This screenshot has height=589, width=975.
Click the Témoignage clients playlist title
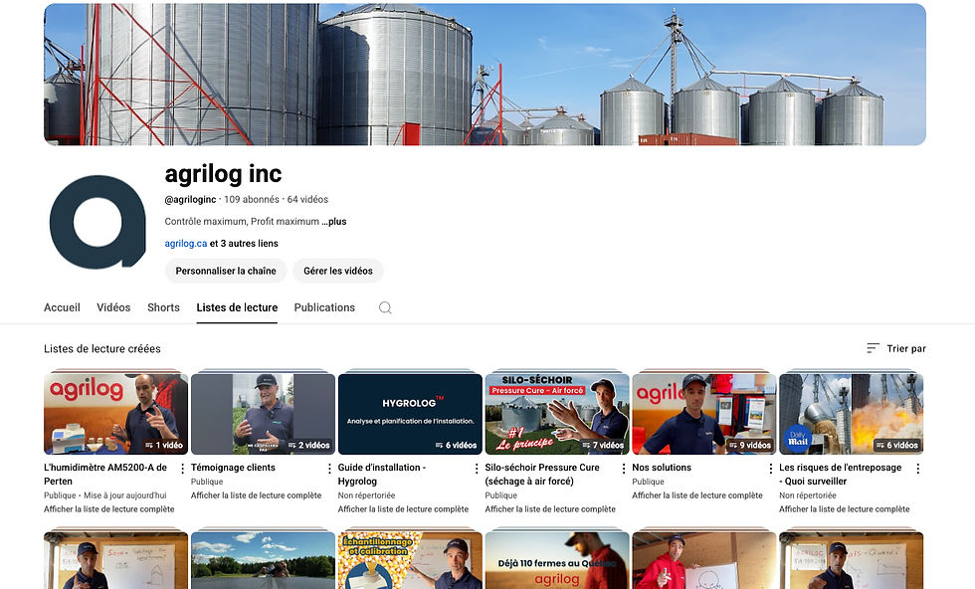click(x=233, y=467)
